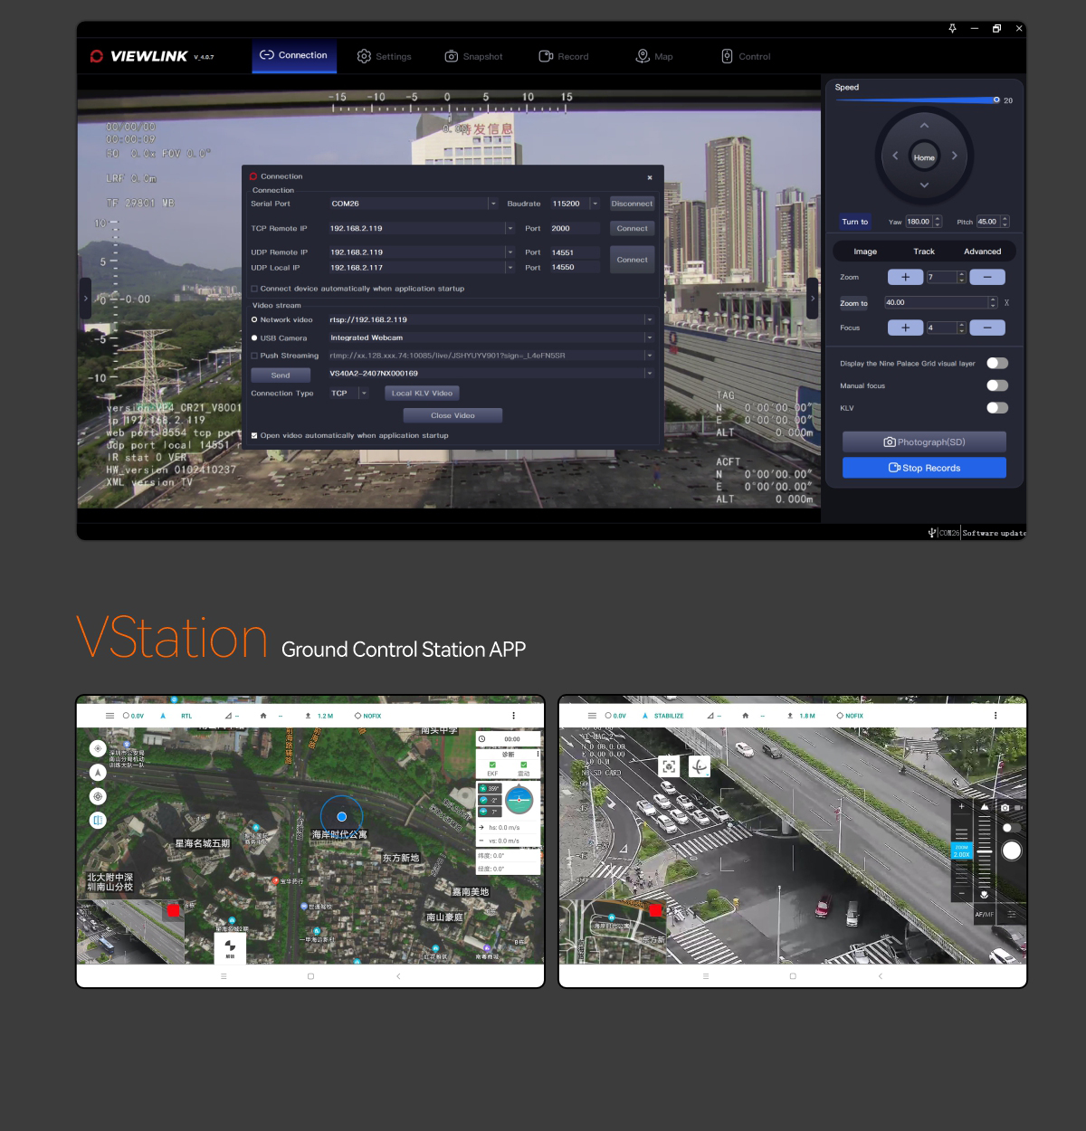Viewport: 1086px width, 1131px height.
Task: Close the Connection dialog
Action: (x=650, y=177)
